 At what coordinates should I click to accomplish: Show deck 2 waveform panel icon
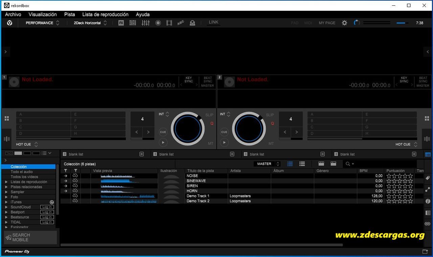tap(427, 139)
